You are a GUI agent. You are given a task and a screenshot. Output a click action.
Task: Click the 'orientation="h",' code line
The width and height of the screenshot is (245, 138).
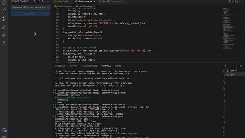[77, 17]
